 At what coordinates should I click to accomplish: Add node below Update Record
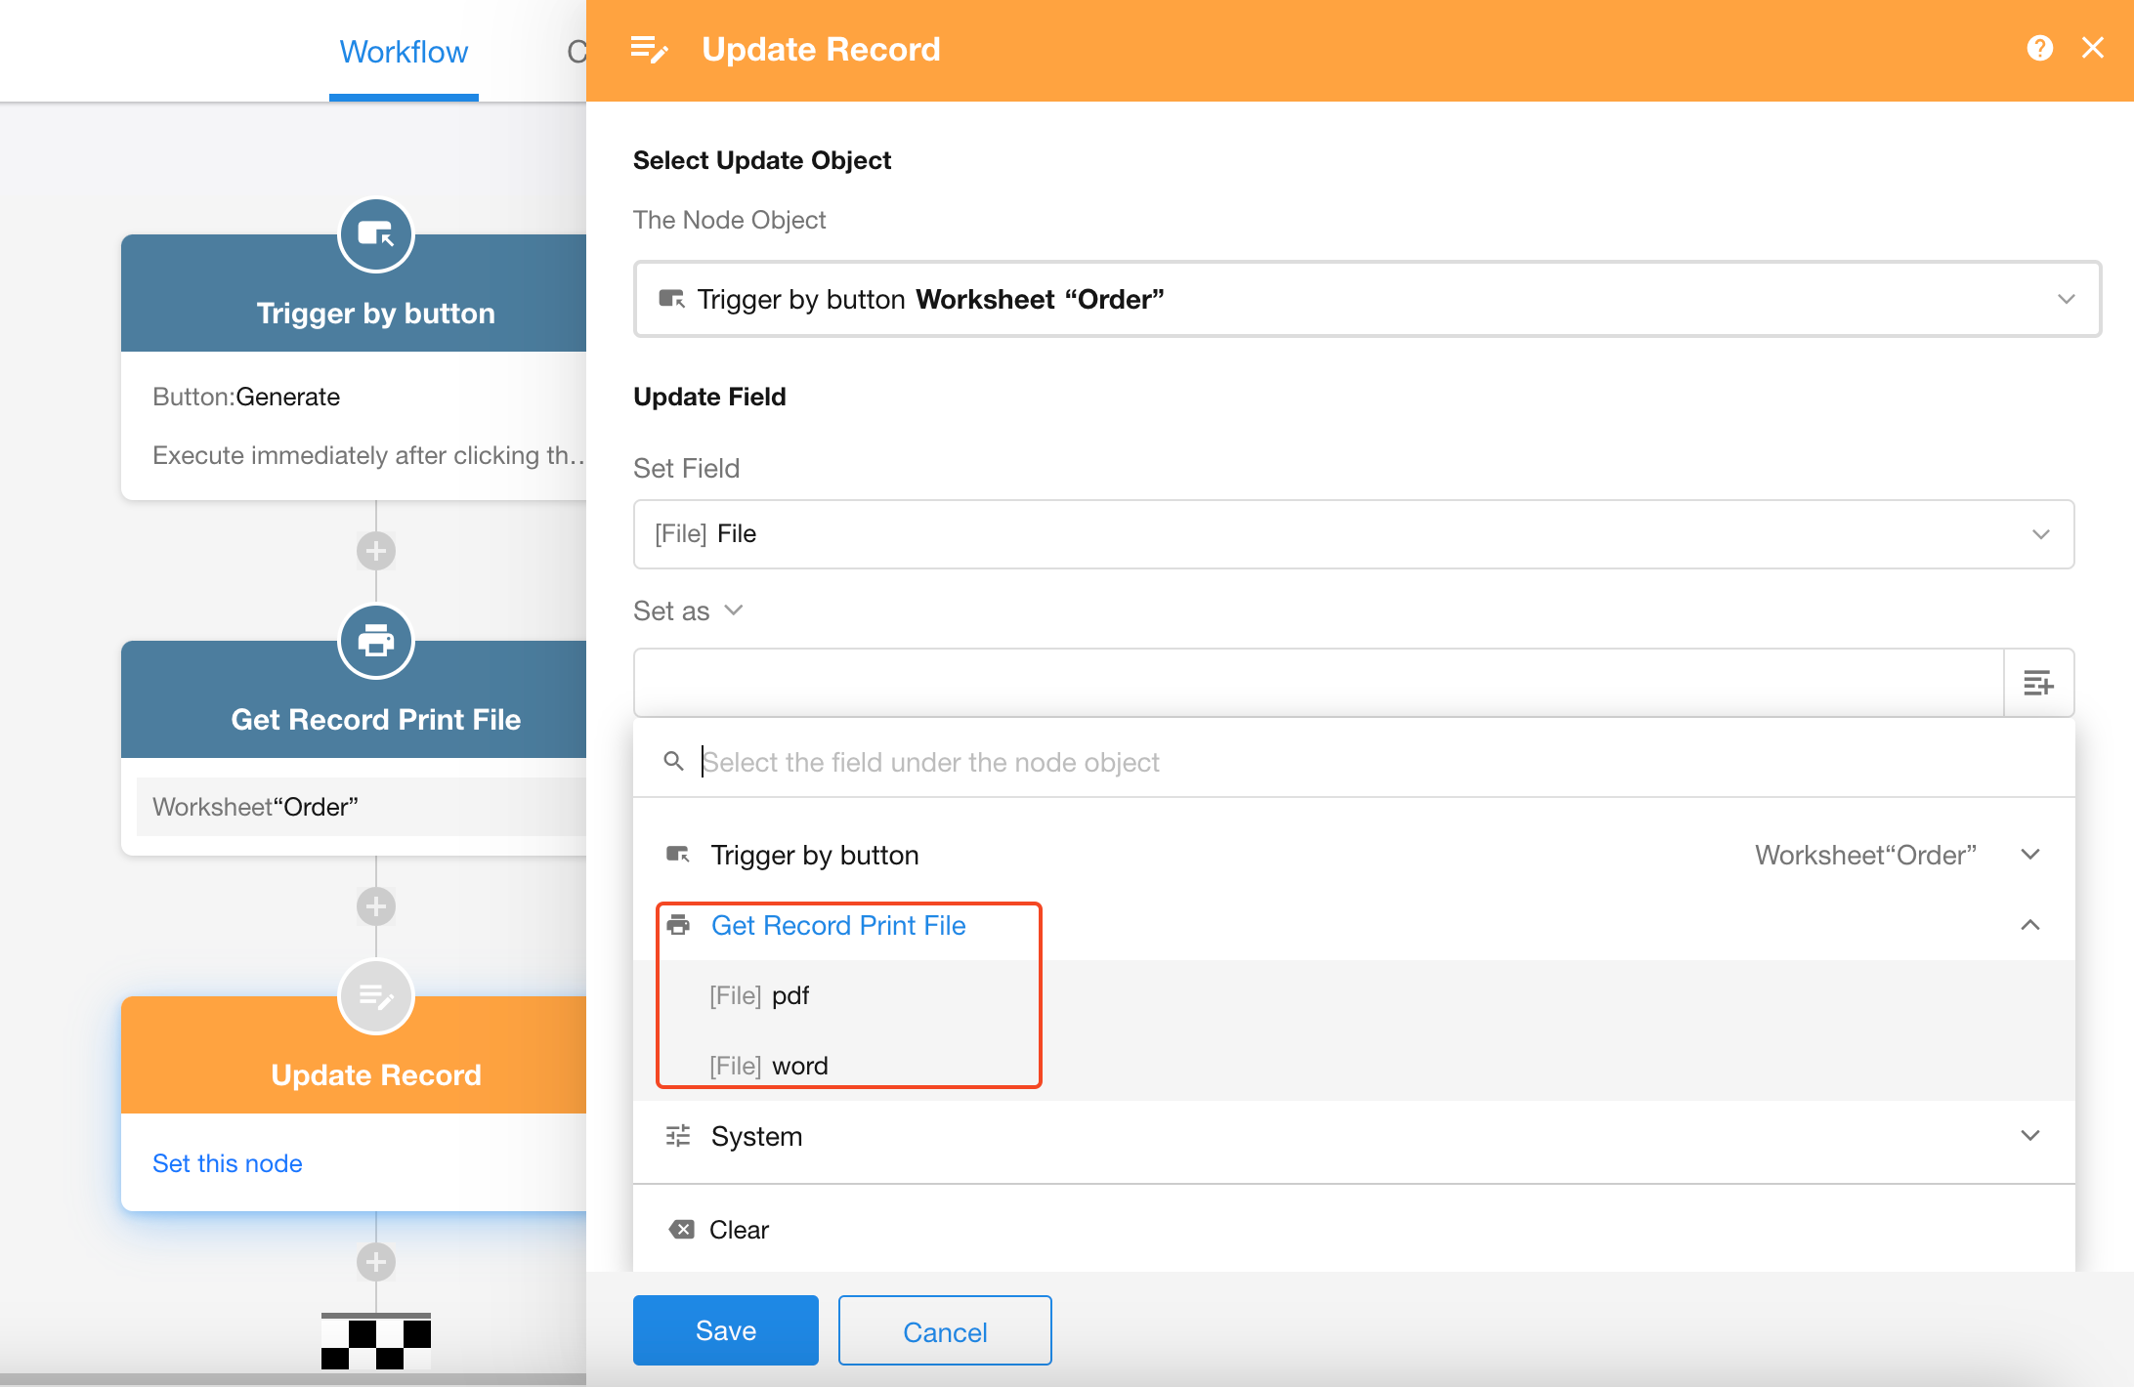tap(375, 1263)
